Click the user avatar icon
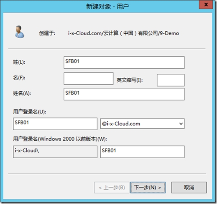 click(x=20, y=32)
